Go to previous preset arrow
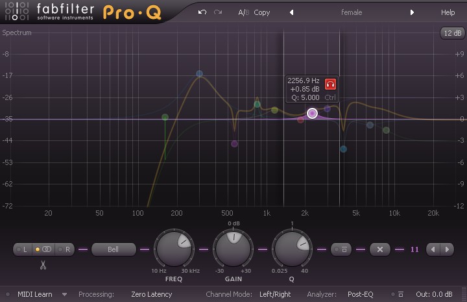The width and height of the screenshot is (467, 302). 292,12
